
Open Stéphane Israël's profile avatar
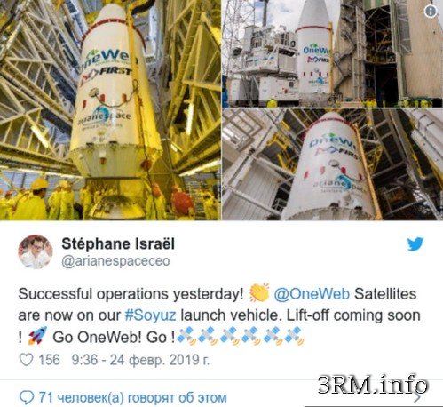pos(36,252)
